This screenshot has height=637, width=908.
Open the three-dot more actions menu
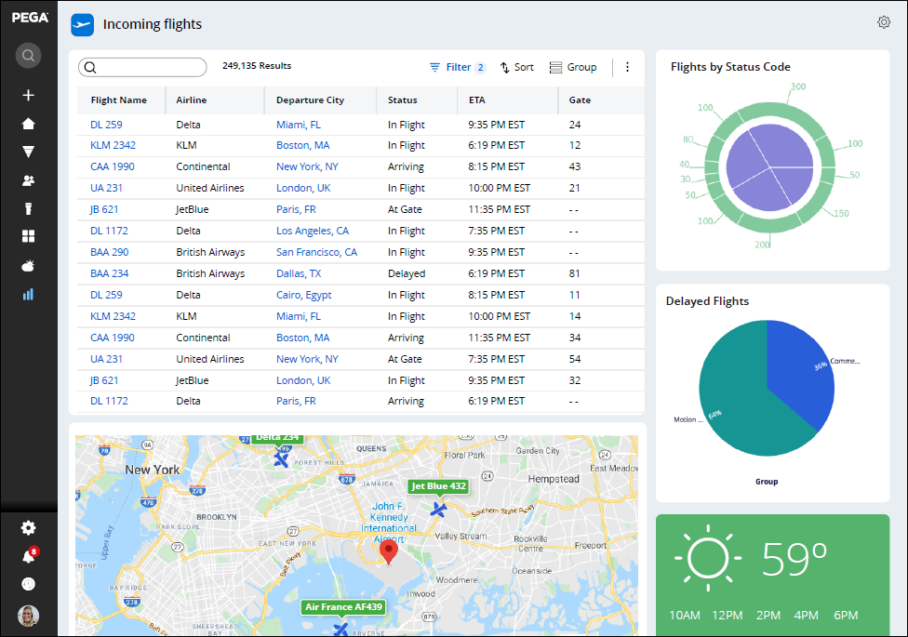click(627, 67)
